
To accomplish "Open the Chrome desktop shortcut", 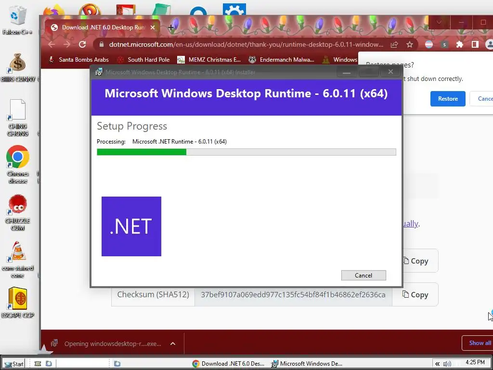I will (x=18, y=164).
